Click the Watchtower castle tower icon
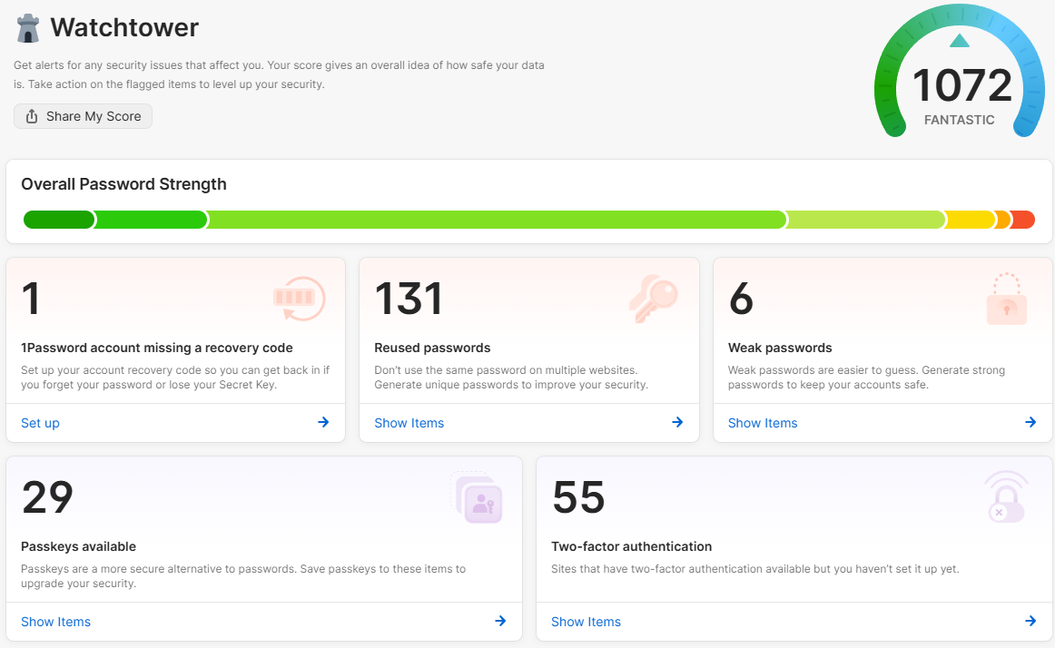The image size is (1055, 648). coord(28,28)
